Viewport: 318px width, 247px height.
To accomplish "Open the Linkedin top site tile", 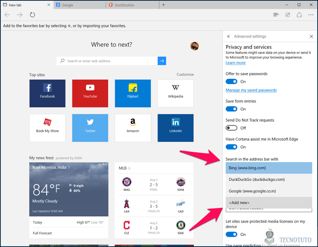I will point(175,128).
